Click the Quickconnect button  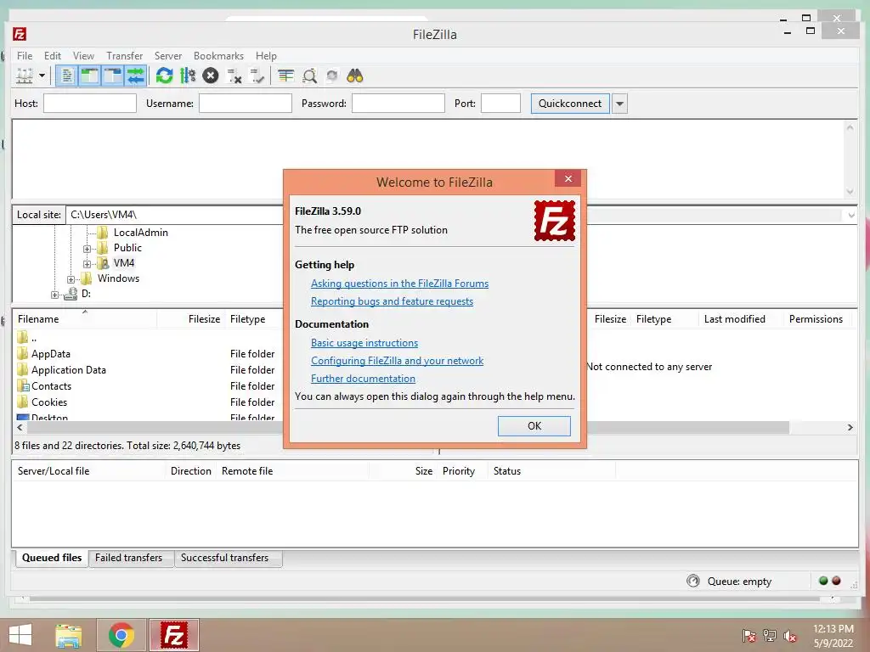coord(570,103)
